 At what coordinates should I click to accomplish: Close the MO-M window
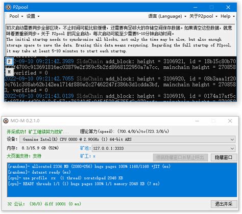230,121
